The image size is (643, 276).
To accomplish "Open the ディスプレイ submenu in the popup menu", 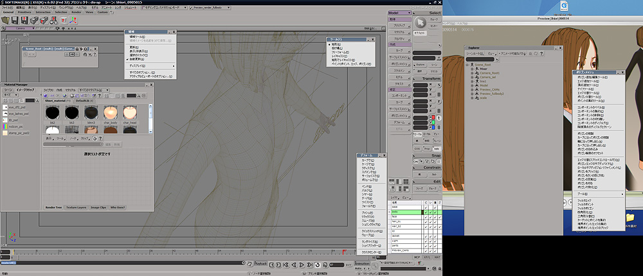I will tap(151, 65).
